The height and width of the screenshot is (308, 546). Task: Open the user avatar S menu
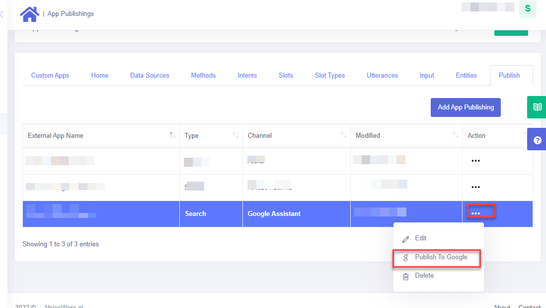(527, 9)
